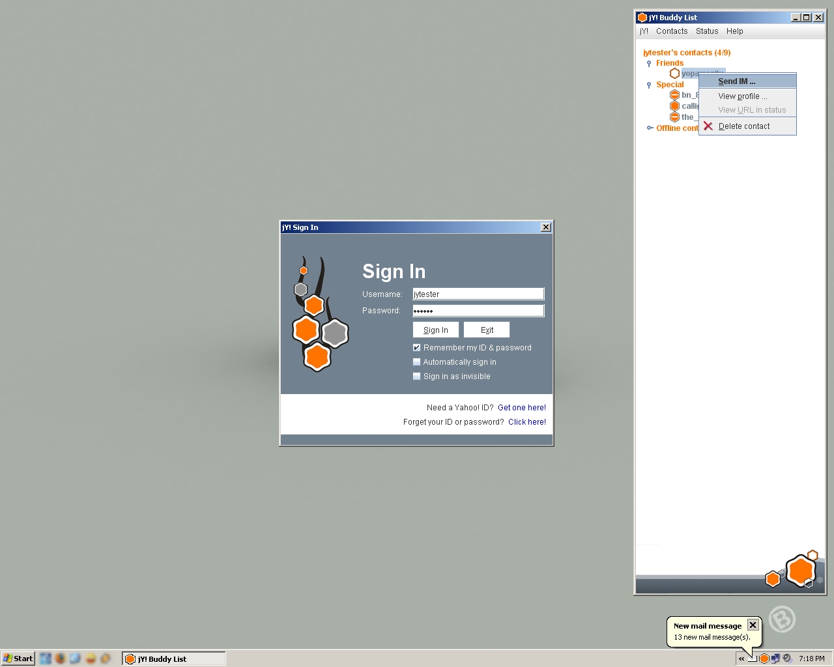Select Delete contact from context menu
Viewport: 834px width, 667px height.
[x=747, y=126]
